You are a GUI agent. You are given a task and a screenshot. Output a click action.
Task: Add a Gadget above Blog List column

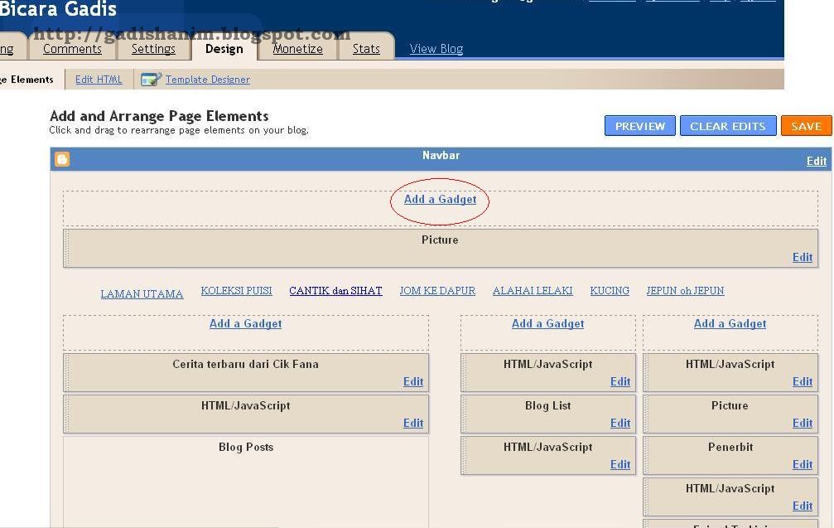547,323
